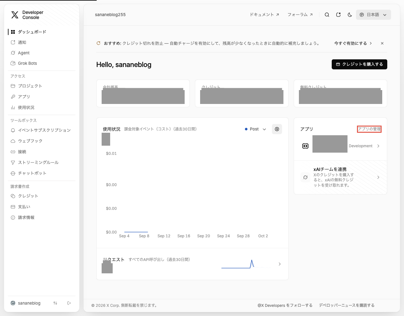Viewport: 404px width, 316px height.
Task: Click the 通知 notification icon in sidebar
Action: click(13, 42)
